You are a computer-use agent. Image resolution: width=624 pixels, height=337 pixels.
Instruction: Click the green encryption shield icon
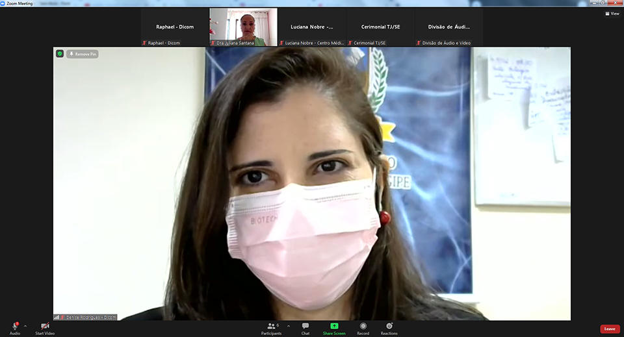[60, 54]
